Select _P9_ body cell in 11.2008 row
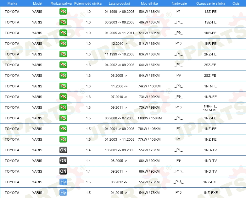Image resolution: width=246 pixels, height=198 pixels. coord(179,86)
